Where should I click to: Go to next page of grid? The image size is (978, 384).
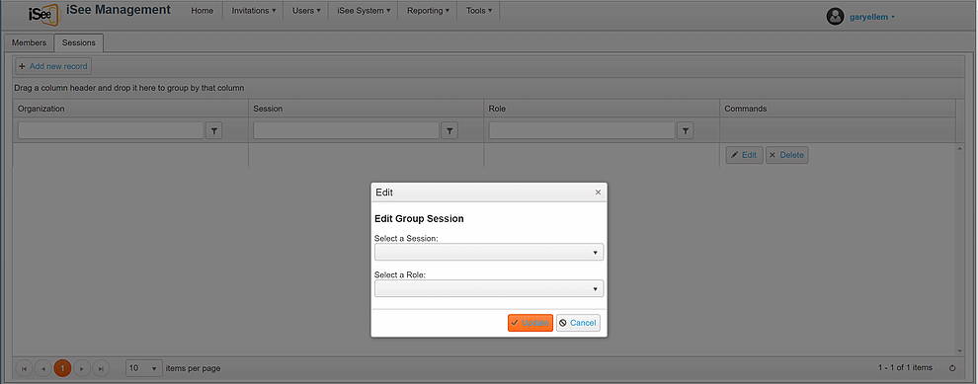pyautogui.click(x=82, y=368)
